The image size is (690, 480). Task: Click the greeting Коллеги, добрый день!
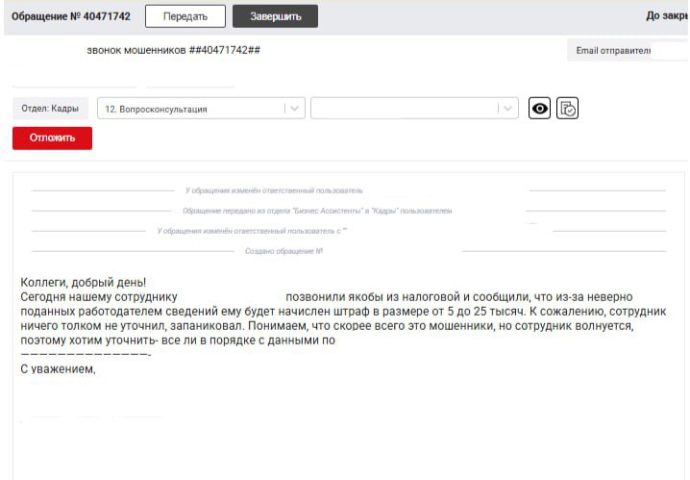pyautogui.click(x=84, y=282)
